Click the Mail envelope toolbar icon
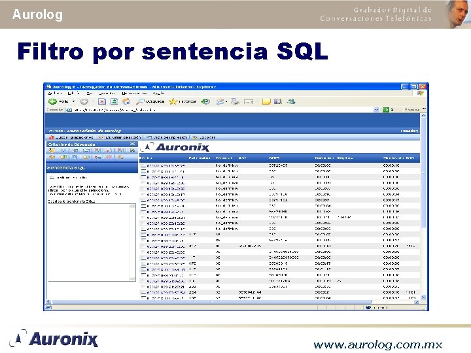The image size is (471, 353). 220,101
